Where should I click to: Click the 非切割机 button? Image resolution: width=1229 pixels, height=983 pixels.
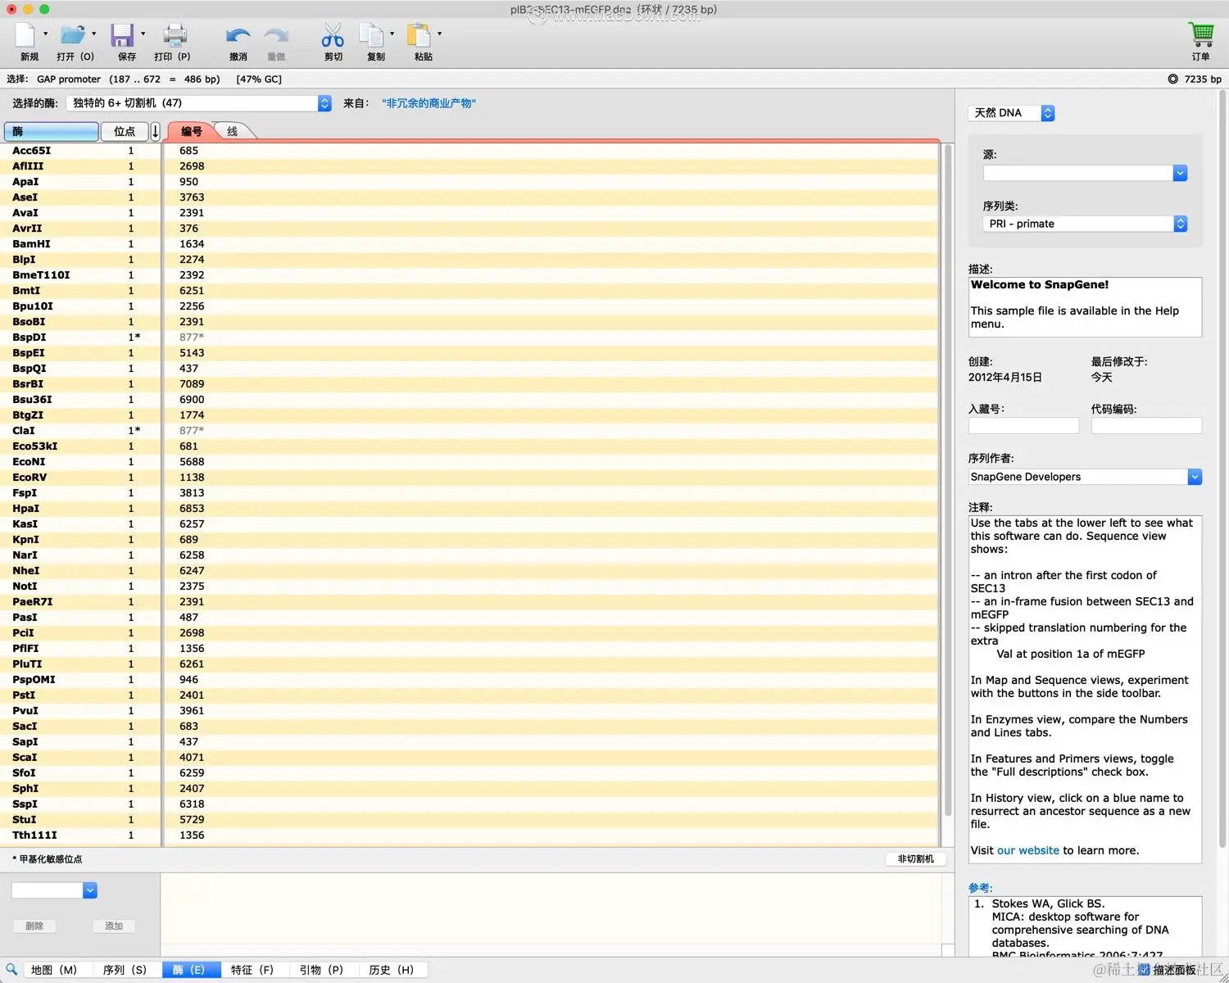[x=916, y=859]
